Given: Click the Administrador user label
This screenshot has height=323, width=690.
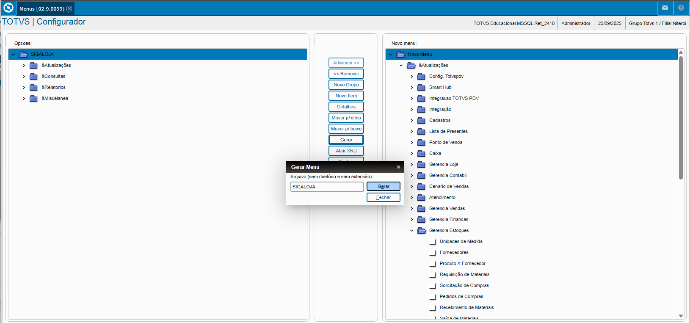Looking at the screenshot, I should click(x=576, y=23).
